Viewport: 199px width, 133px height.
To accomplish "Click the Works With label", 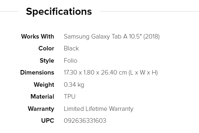I will point(37,36).
